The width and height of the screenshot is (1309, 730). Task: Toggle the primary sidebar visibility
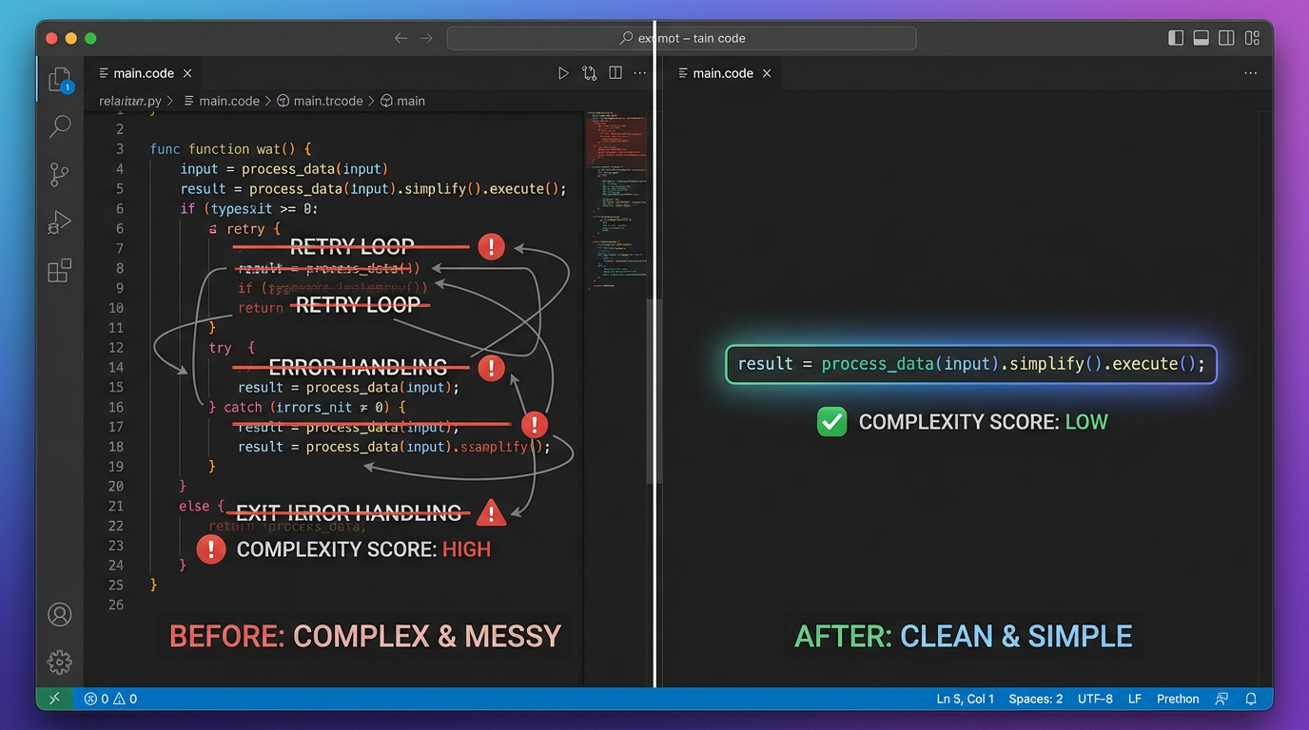(1176, 38)
